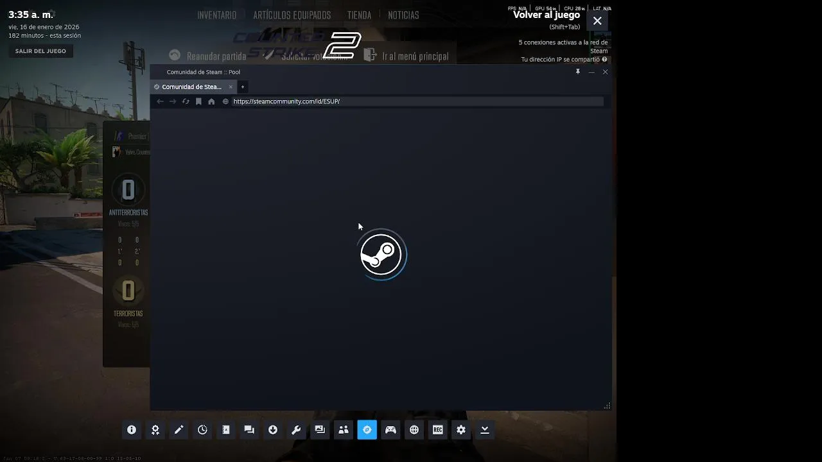Open a new browser tab with plus
The height and width of the screenshot is (462, 822).
pyautogui.click(x=242, y=87)
